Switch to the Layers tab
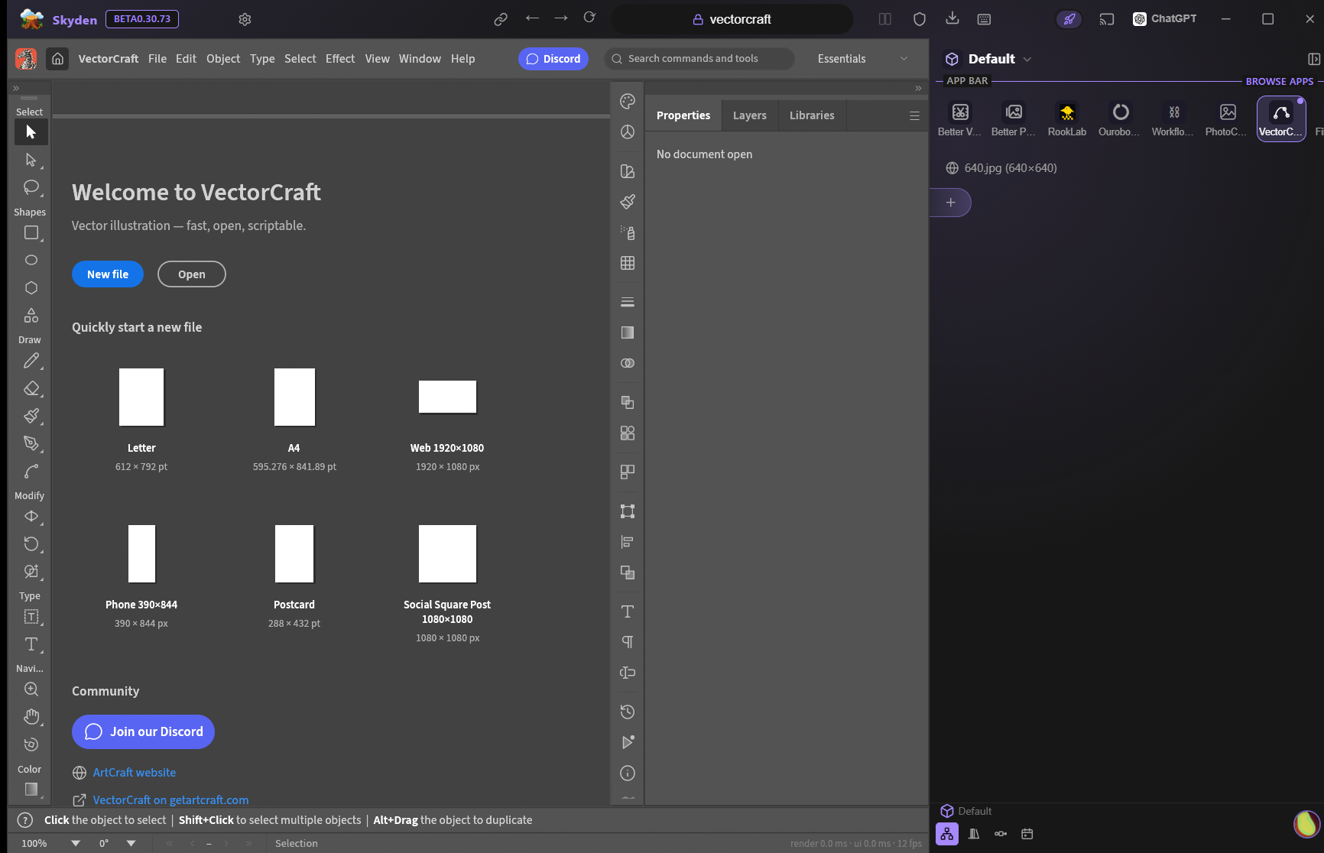Screen dimensions: 1324x853 [x=749, y=115]
